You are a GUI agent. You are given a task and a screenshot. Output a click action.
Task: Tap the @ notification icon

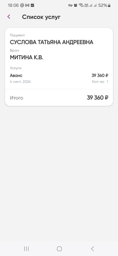(22, 5)
